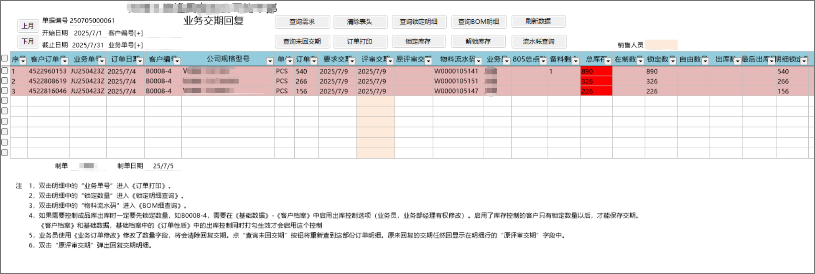Image resolution: width=815 pixels, height=274 pixels.
Task: Select the red 总库存 cell showing 890
Action: point(596,71)
